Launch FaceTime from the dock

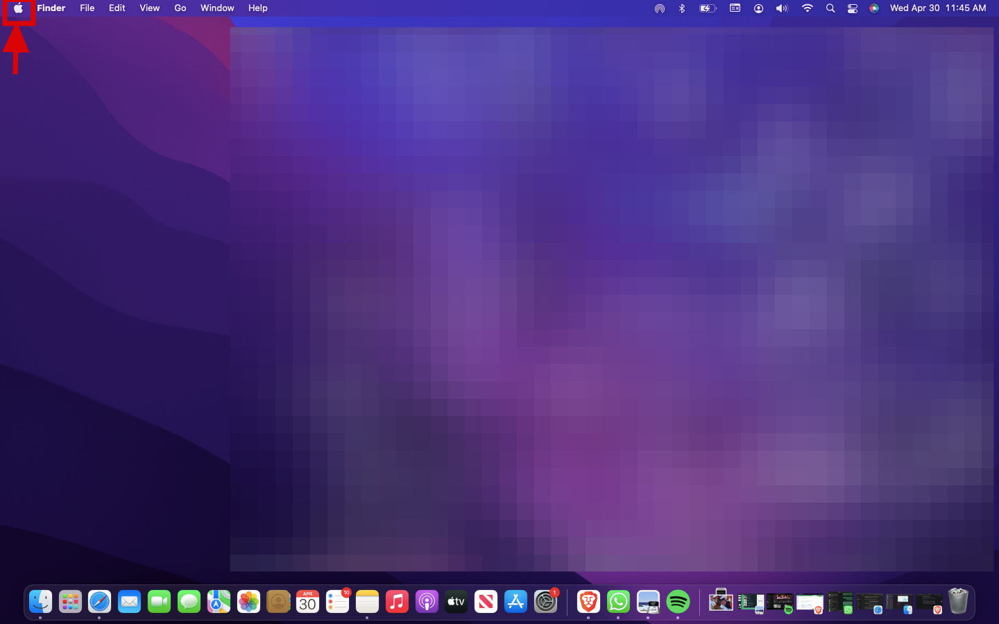(159, 601)
